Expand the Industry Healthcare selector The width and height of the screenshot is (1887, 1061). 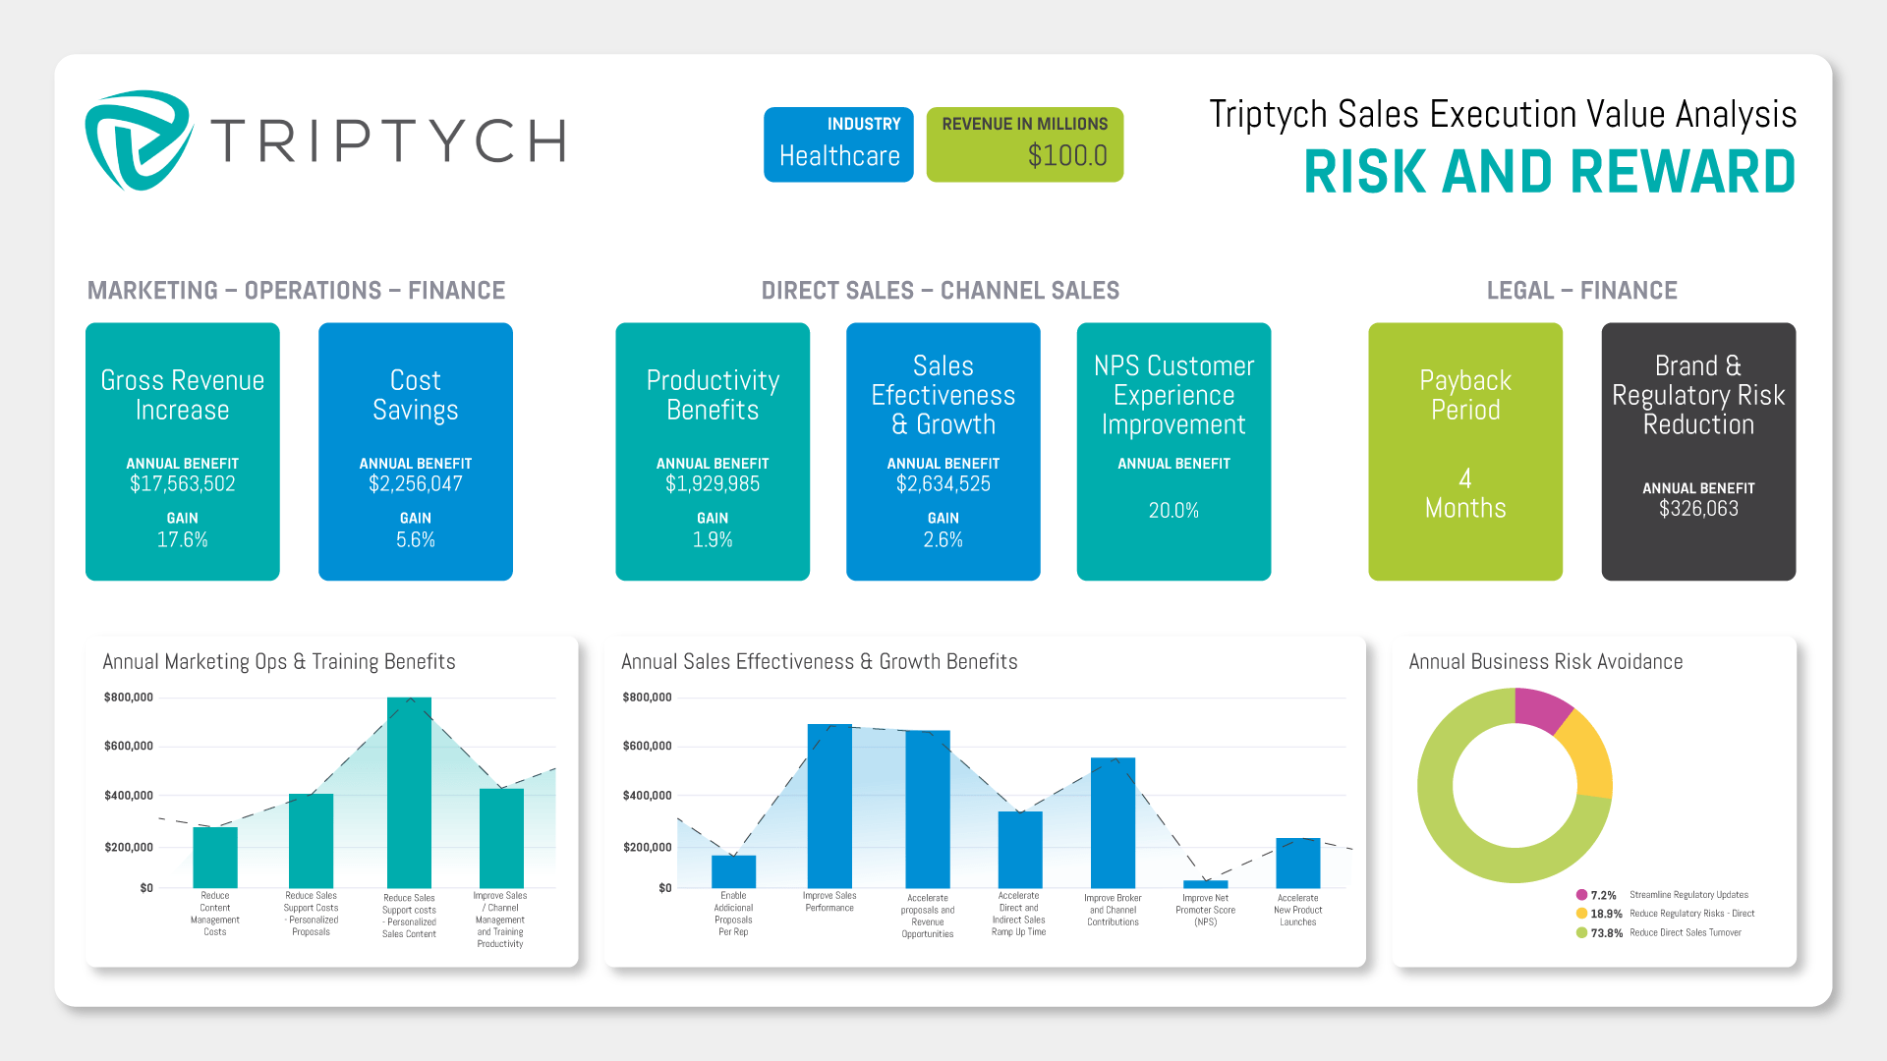838,144
